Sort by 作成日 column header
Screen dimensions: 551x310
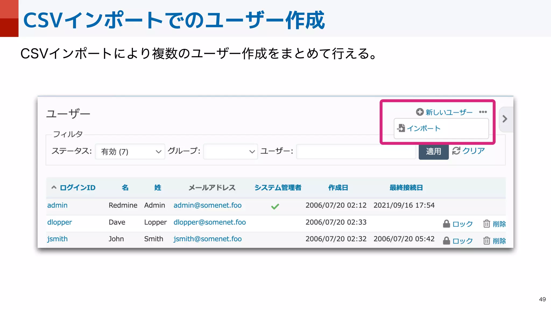(338, 188)
